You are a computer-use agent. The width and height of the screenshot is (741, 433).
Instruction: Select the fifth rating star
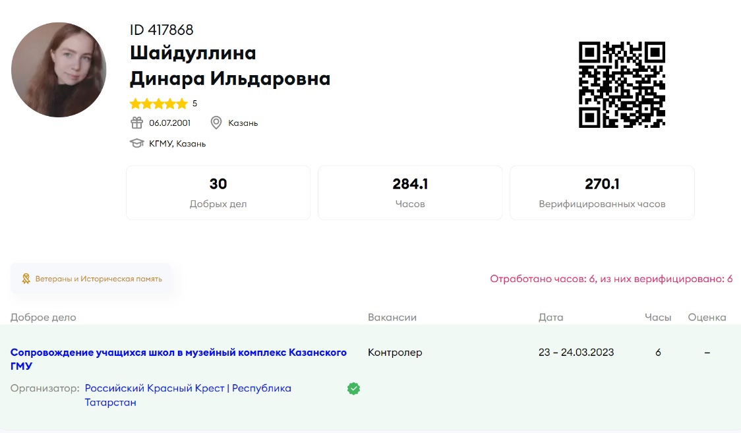(x=183, y=103)
